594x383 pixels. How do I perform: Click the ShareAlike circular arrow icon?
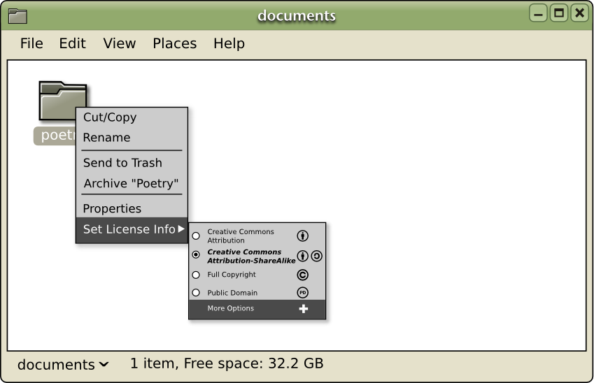coord(317,256)
